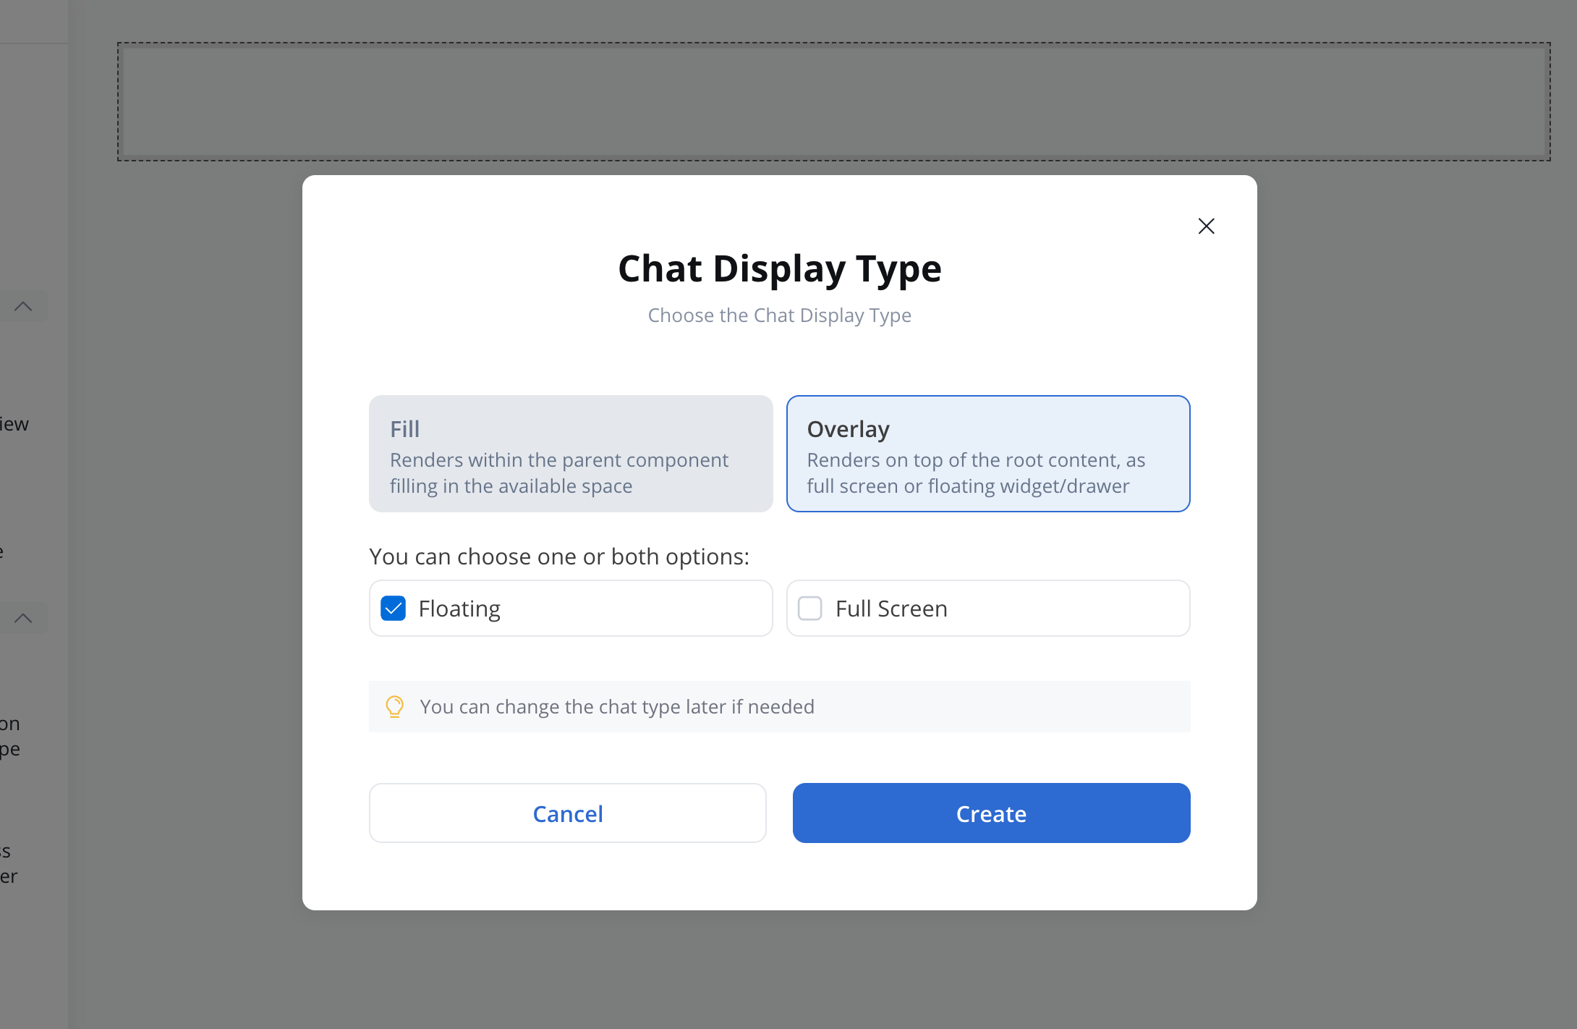Click the 'Full Screen' option label text
This screenshot has width=1577, height=1029.
(890, 609)
